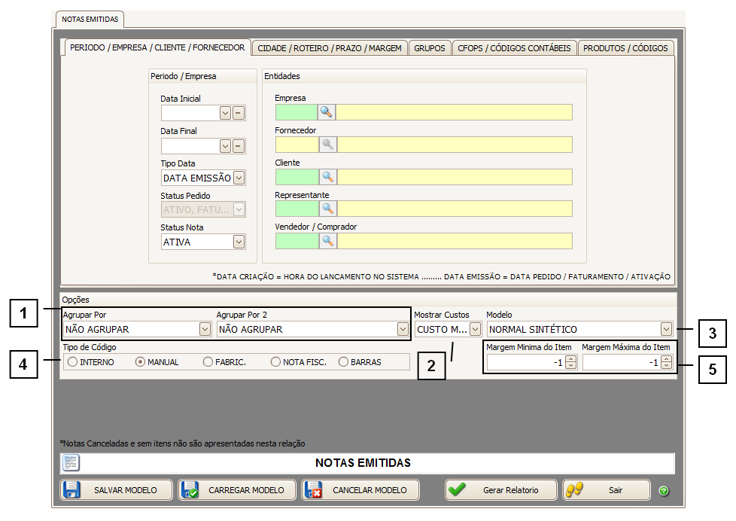Open the PRODUTOS / CÓDIGOS tab

click(x=625, y=48)
